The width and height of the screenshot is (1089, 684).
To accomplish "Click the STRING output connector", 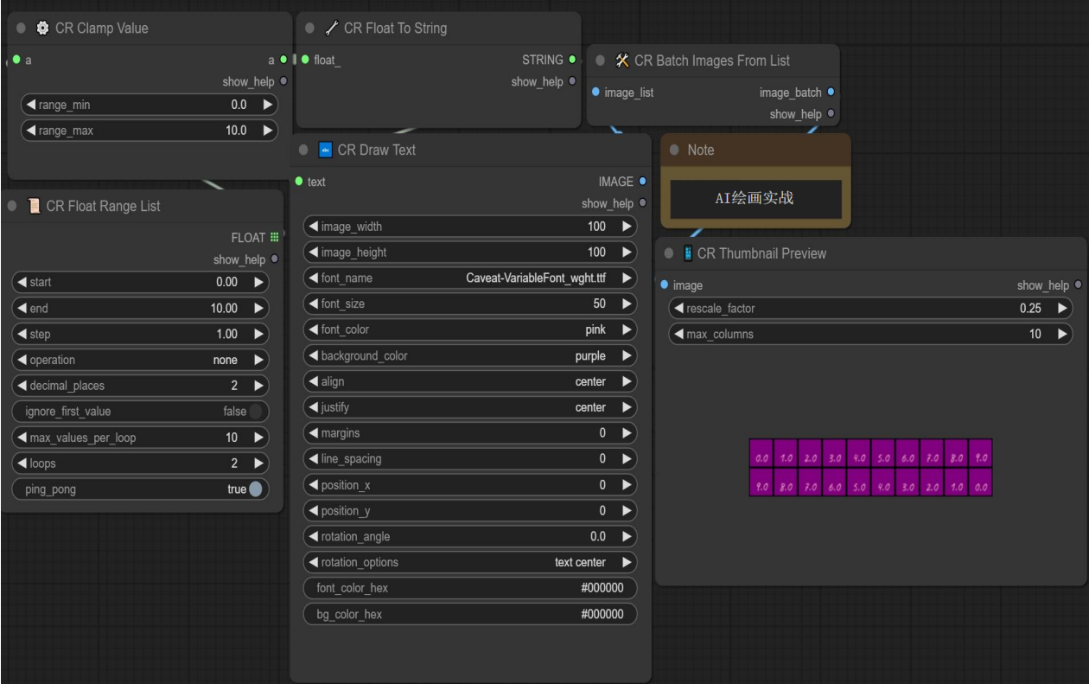I will click(x=571, y=60).
